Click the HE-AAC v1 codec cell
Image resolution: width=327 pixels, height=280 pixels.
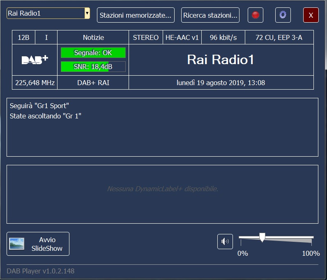[x=182, y=37]
